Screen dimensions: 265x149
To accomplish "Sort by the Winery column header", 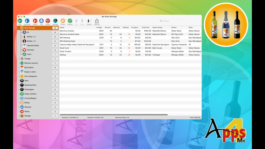I will [174, 27].
